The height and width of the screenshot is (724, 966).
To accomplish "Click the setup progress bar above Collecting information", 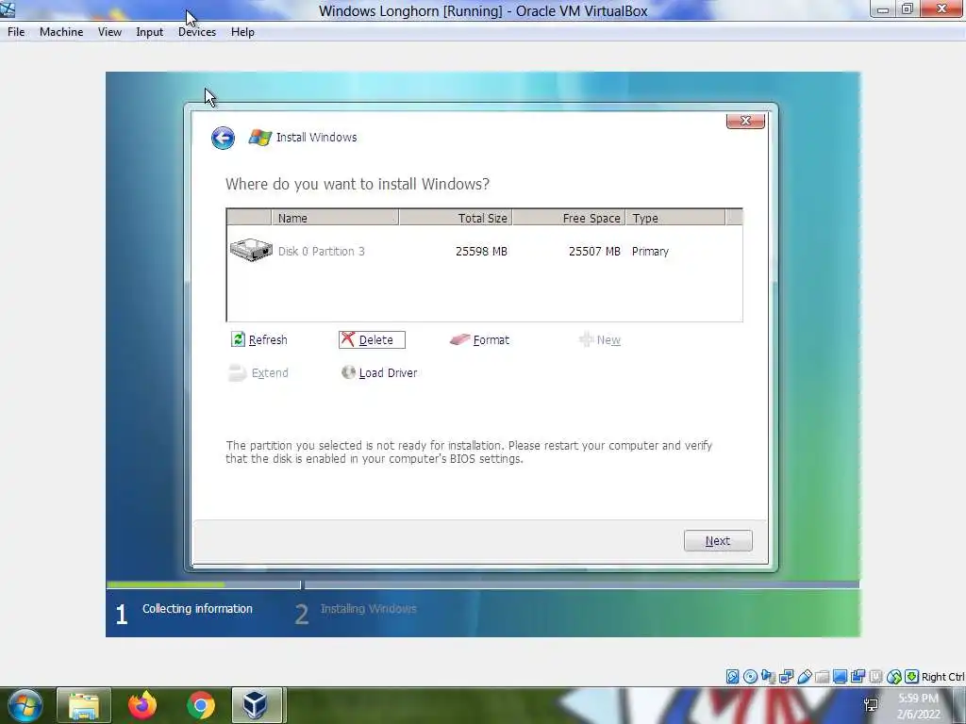I will [x=204, y=584].
